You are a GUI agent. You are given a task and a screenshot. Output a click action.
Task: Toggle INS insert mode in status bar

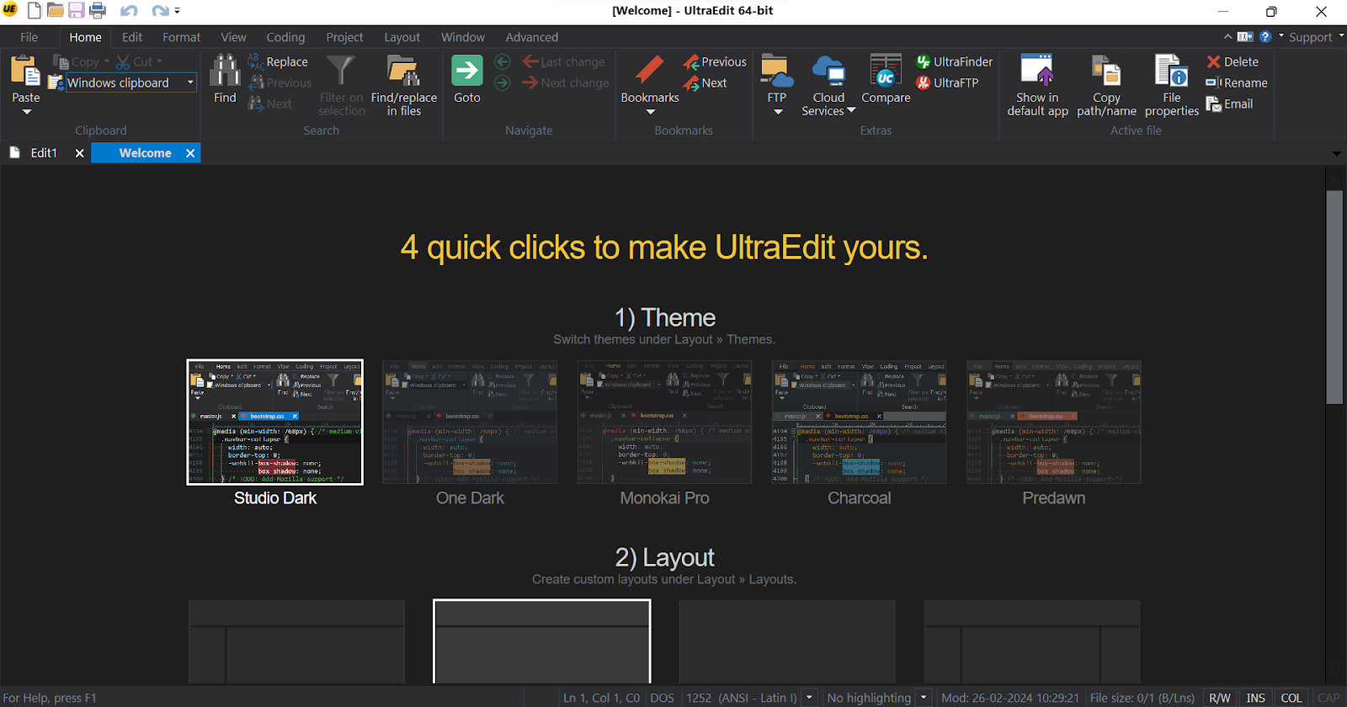point(1255,698)
